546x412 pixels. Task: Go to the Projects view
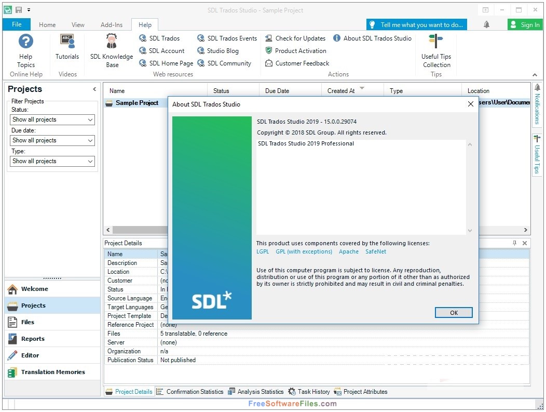(52, 305)
